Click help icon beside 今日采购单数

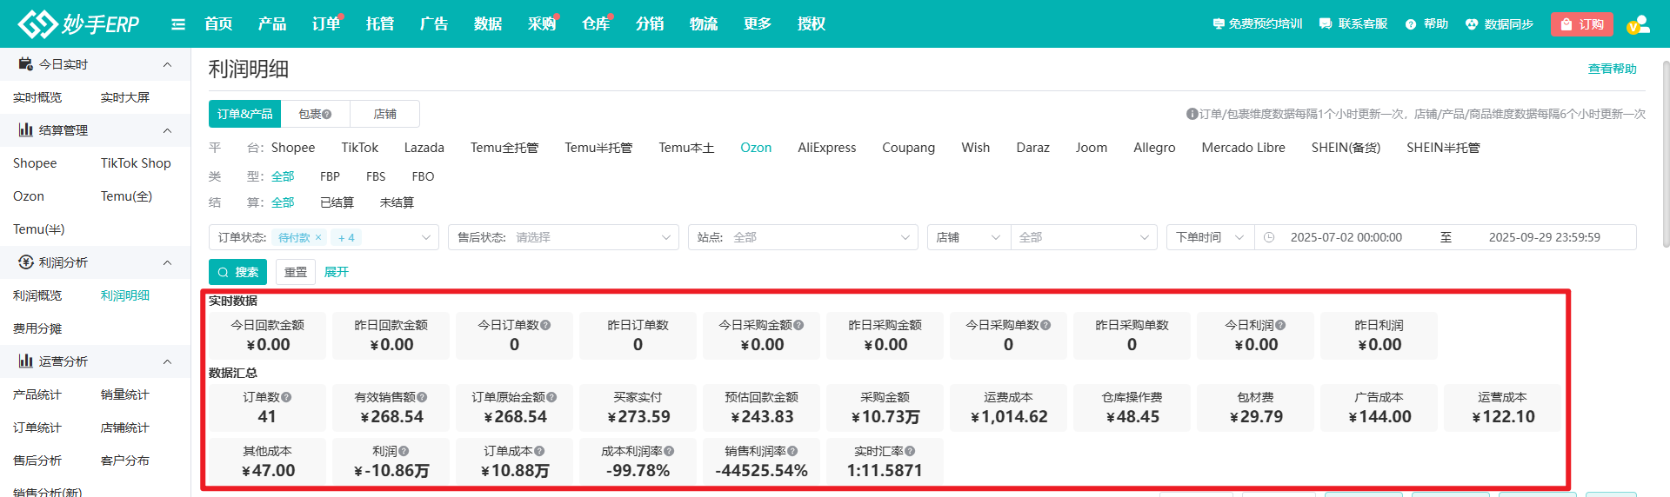[x=1045, y=325]
